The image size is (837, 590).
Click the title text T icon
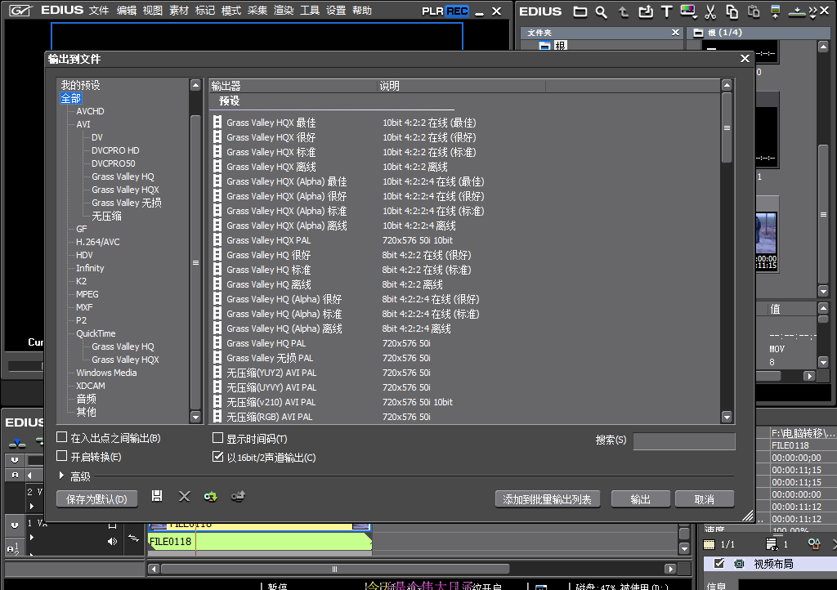point(666,11)
